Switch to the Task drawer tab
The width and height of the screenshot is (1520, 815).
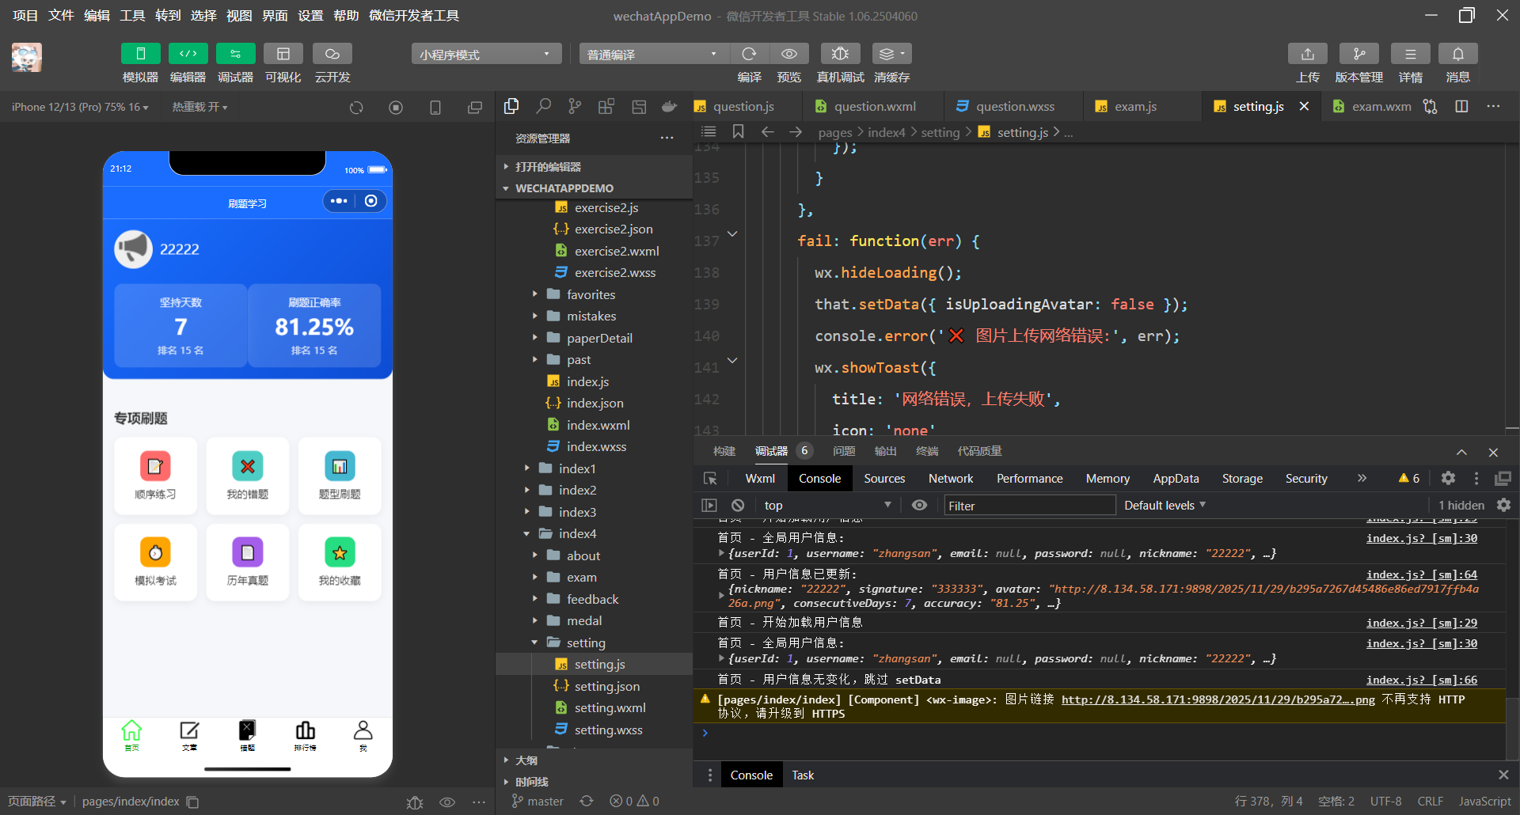tap(803, 775)
